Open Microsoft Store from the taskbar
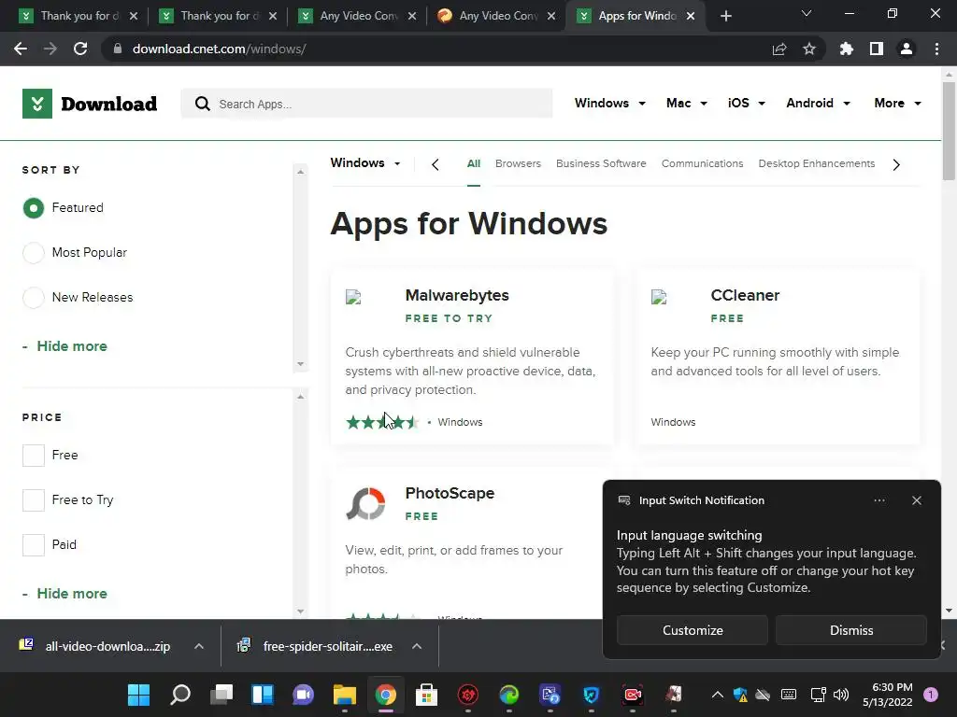 coord(426,695)
